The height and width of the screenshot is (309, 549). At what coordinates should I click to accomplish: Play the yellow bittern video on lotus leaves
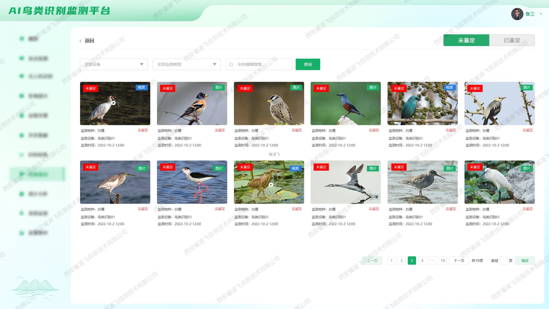point(271,185)
